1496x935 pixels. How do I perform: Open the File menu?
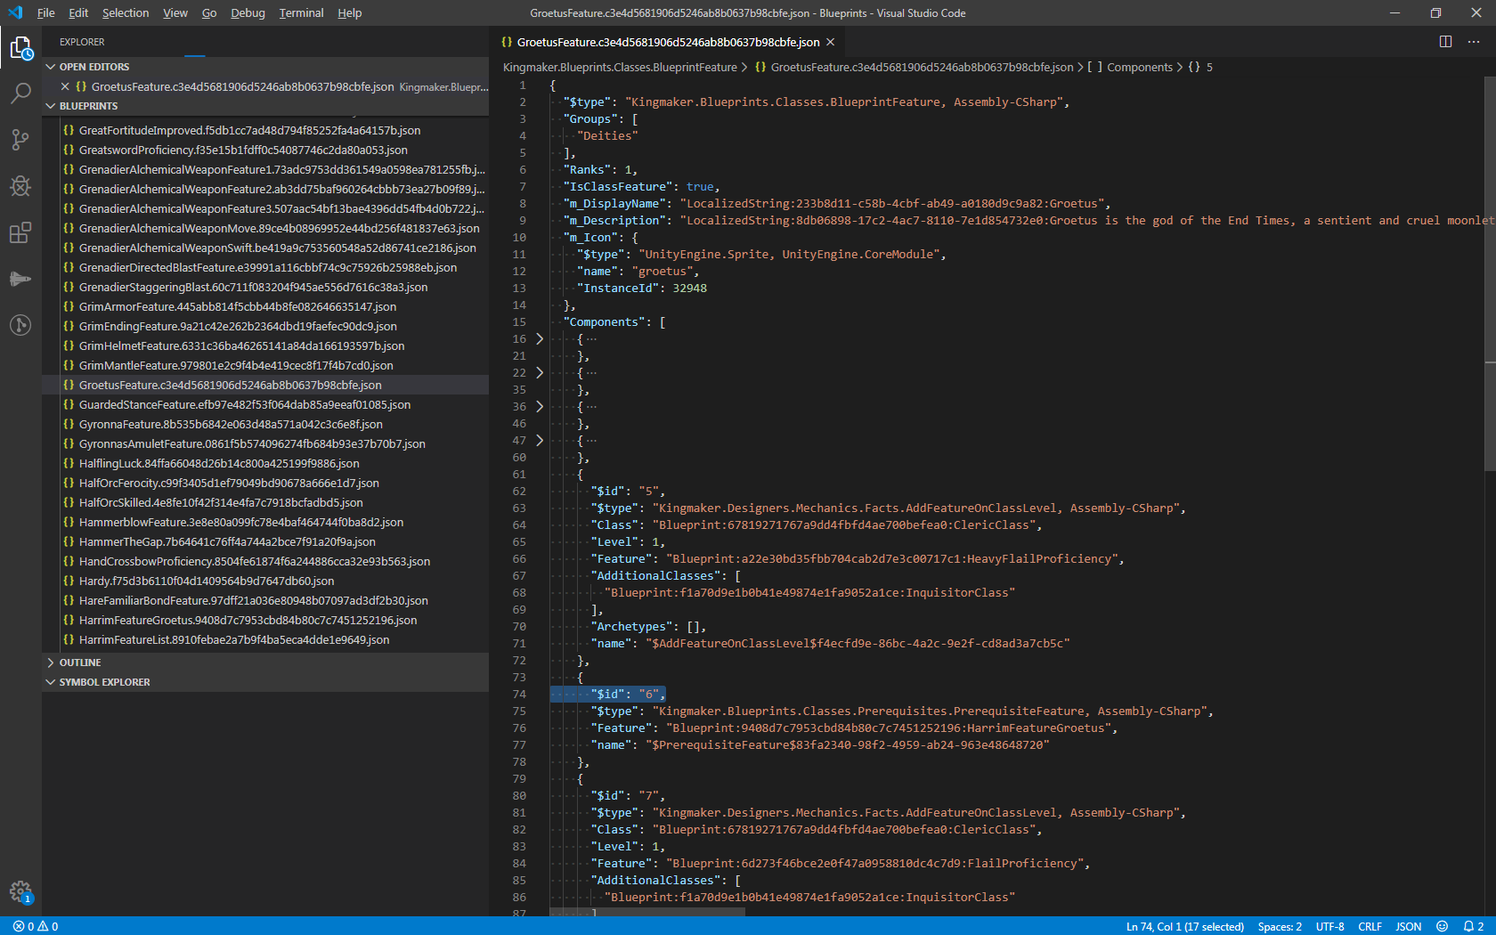(46, 12)
